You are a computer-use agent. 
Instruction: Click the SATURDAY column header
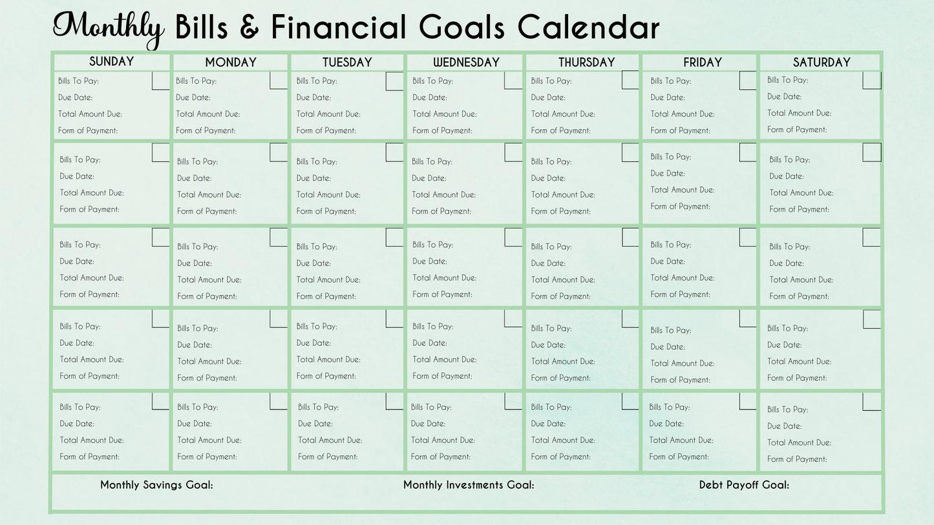(822, 62)
